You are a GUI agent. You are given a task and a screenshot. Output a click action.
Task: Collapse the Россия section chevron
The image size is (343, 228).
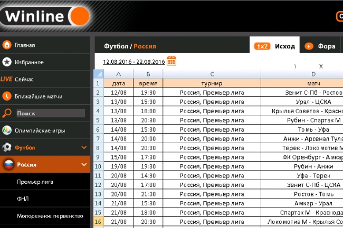[84, 165]
